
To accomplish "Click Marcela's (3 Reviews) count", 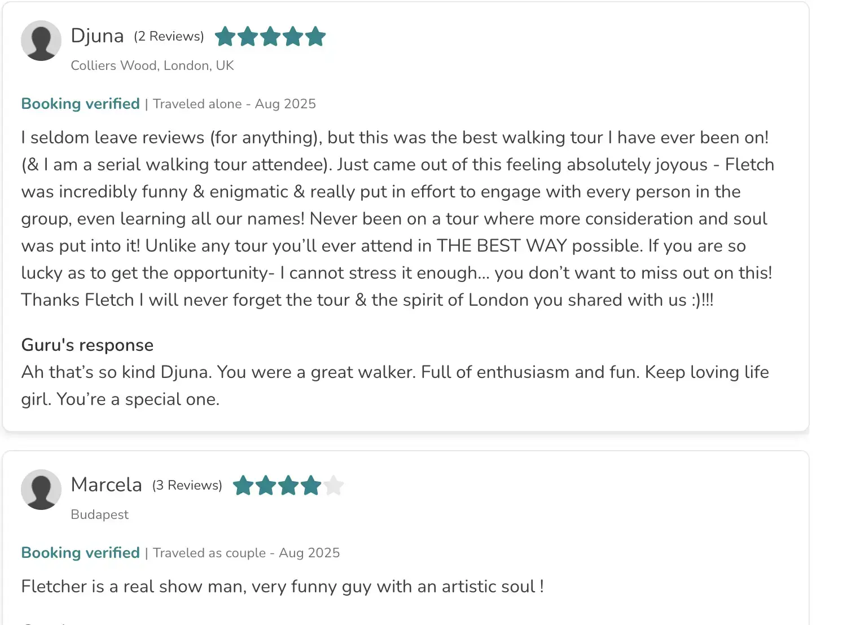I will tap(187, 485).
